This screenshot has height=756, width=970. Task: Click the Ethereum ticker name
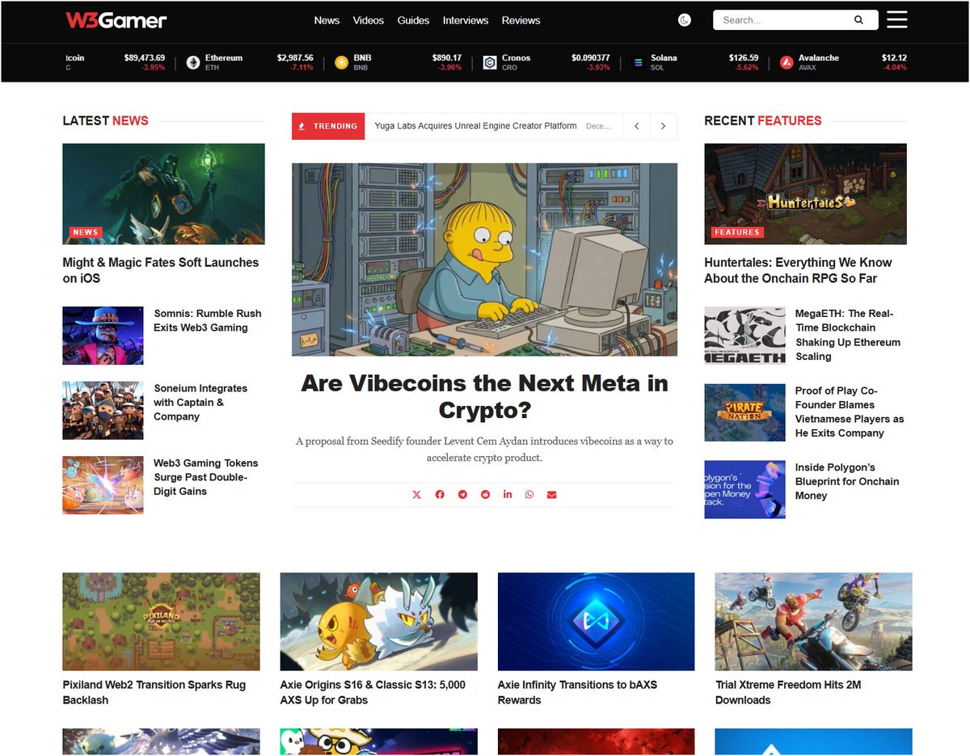click(x=224, y=58)
